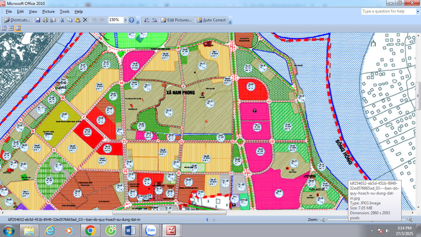This screenshot has height=237, width=421.
Task: Open the 150% zoom dropdown
Action: tap(125, 20)
